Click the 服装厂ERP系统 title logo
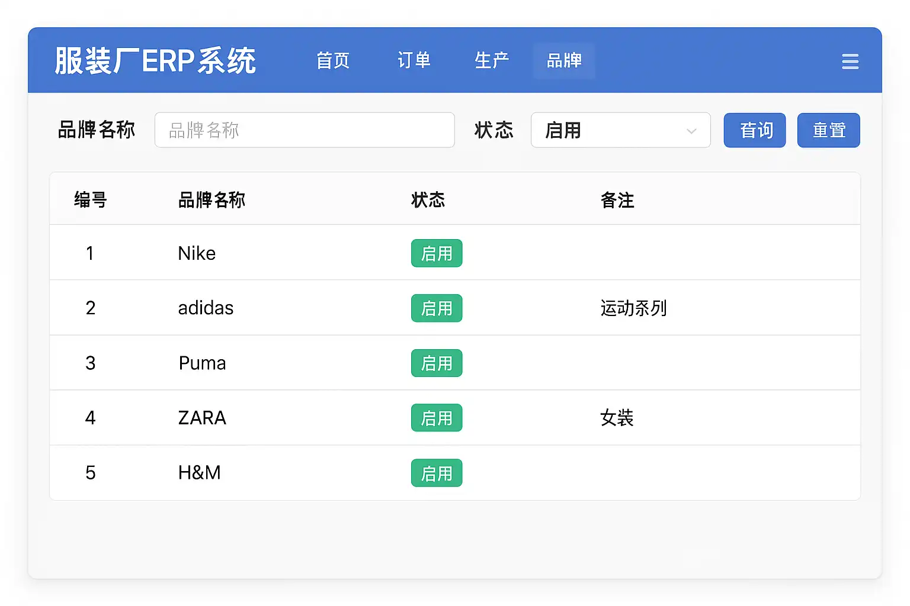Image resolution: width=910 pixels, height=606 pixels. (x=155, y=61)
